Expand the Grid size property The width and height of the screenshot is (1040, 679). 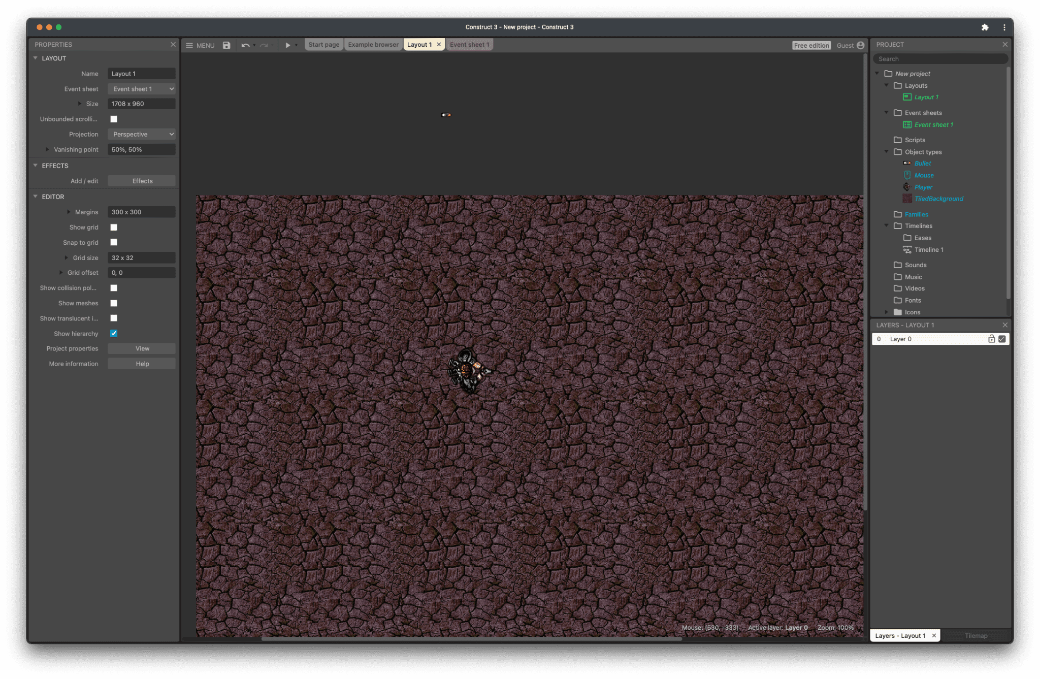coord(66,257)
